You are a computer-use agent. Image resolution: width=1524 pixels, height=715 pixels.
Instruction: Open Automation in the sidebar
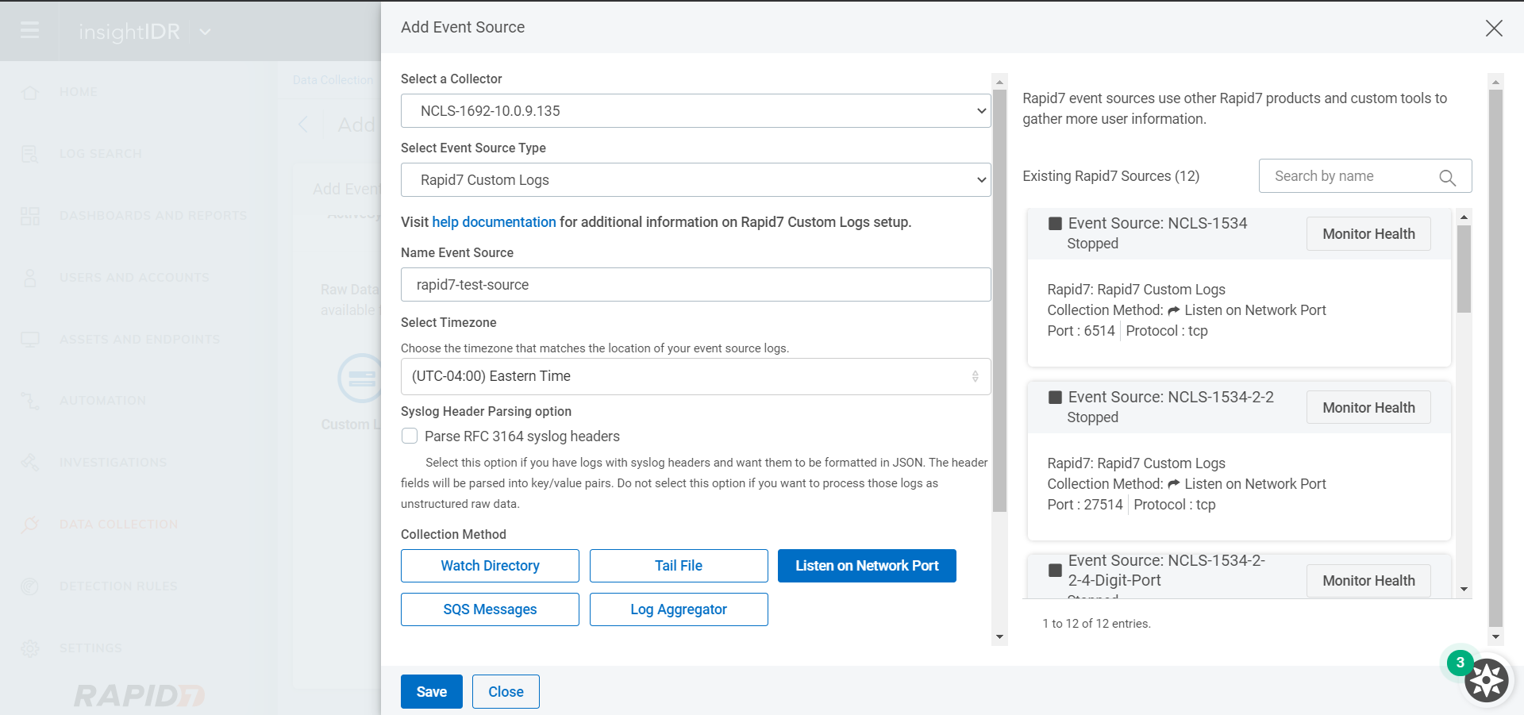[102, 401]
